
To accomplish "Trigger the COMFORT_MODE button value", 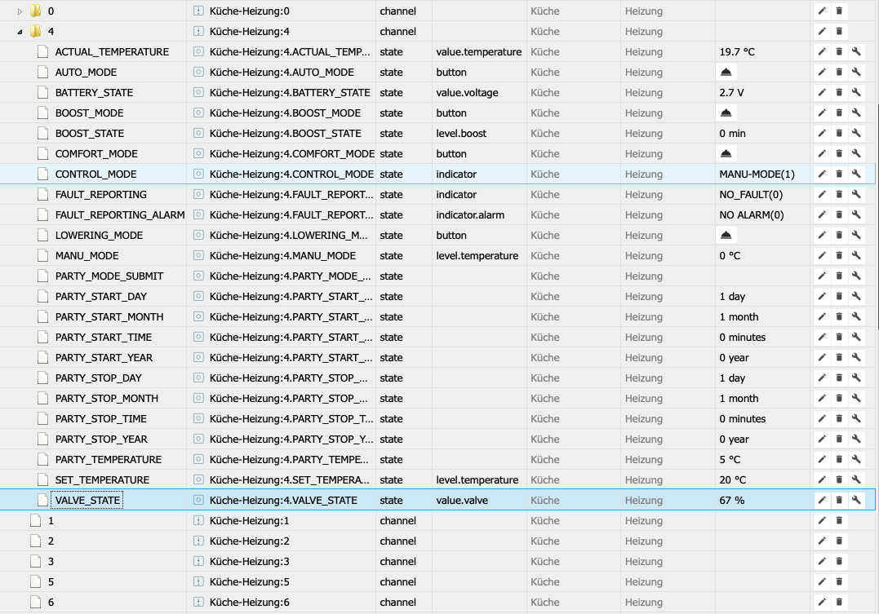I will (x=726, y=153).
